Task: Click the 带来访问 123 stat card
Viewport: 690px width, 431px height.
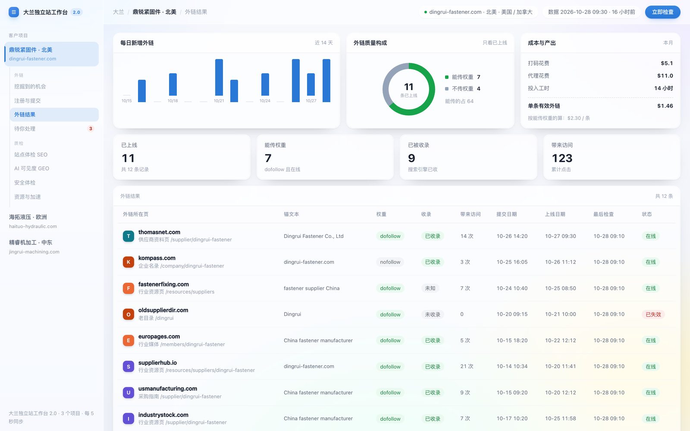Action: (612, 157)
